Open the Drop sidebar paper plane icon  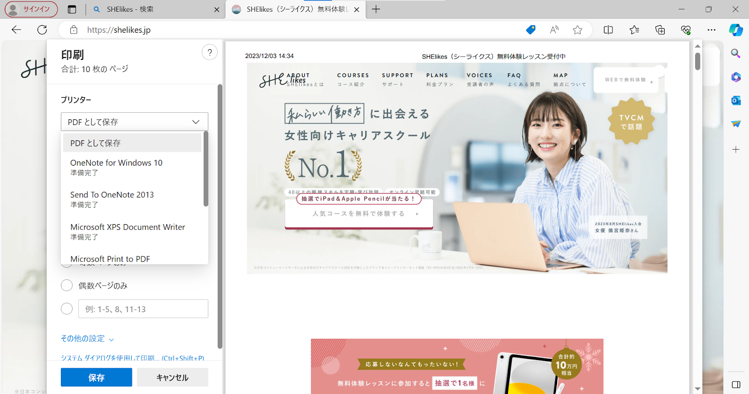point(736,124)
